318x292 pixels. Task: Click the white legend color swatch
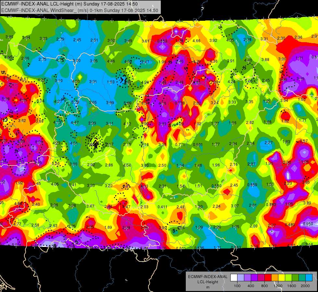coord(234,278)
